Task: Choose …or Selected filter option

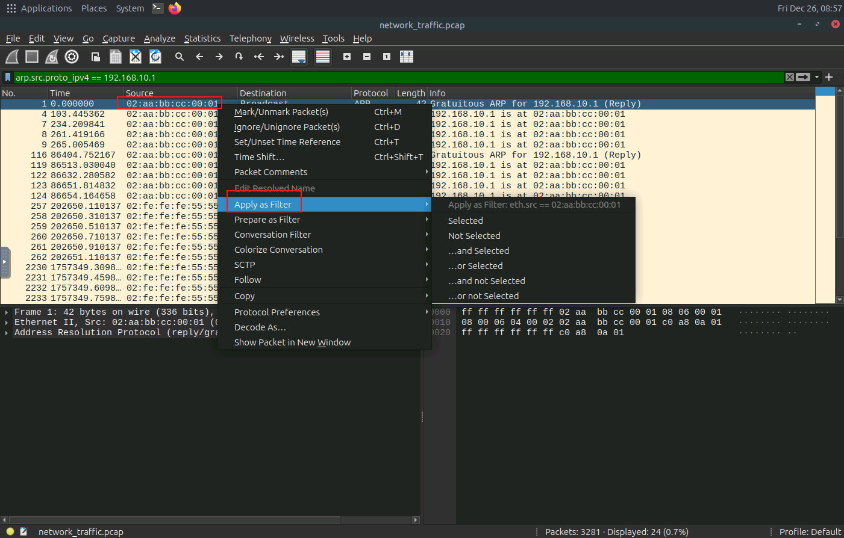Action: point(533,266)
